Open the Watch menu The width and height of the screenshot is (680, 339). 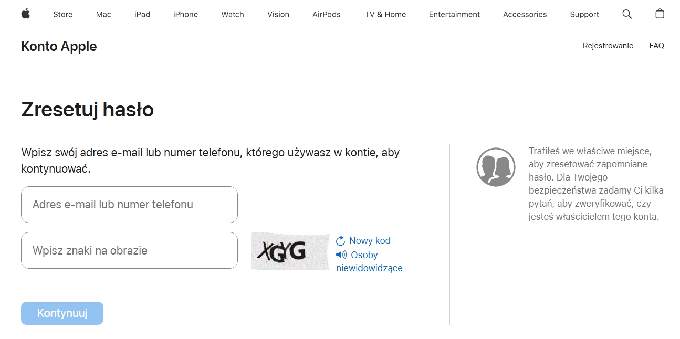[x=233, y=14]
